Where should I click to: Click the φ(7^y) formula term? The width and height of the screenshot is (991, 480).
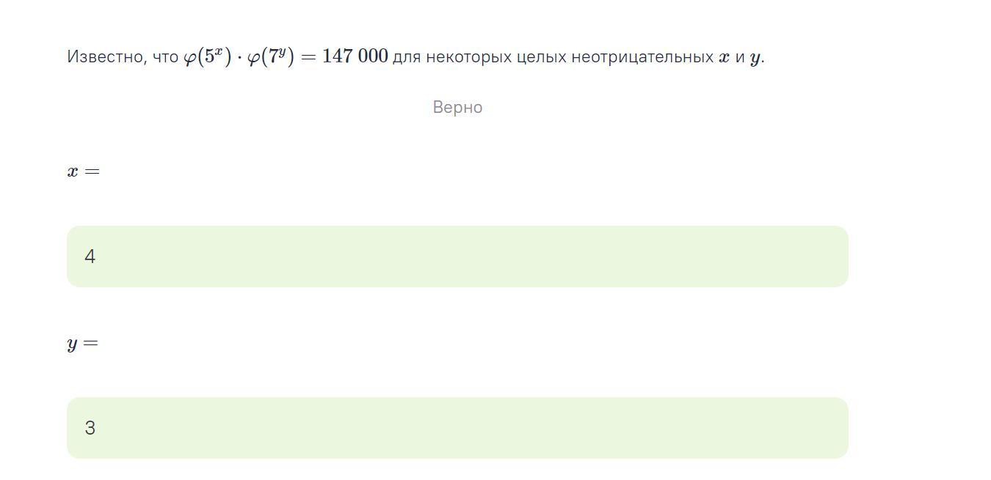tap(270, 57)
